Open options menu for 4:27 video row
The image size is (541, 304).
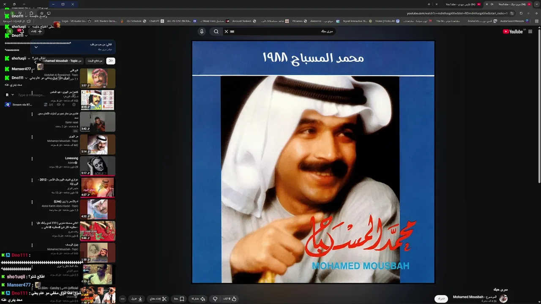coord(32,180)
